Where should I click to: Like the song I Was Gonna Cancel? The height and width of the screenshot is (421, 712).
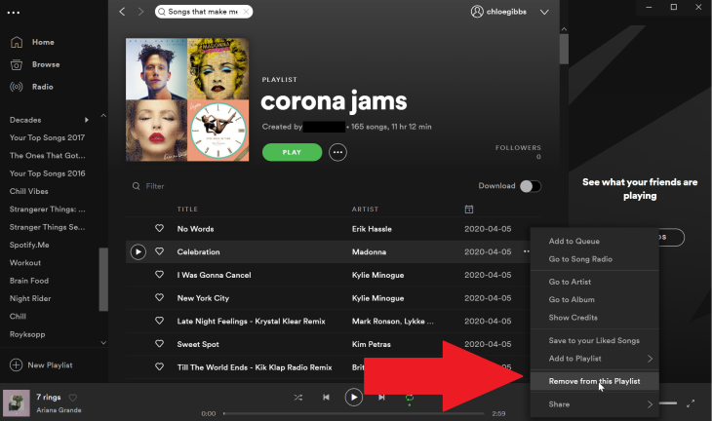point(159,275)
